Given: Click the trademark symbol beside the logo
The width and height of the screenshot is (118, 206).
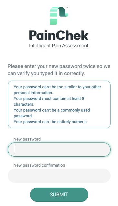Looking at the screenshot, I should pos(67,7).
